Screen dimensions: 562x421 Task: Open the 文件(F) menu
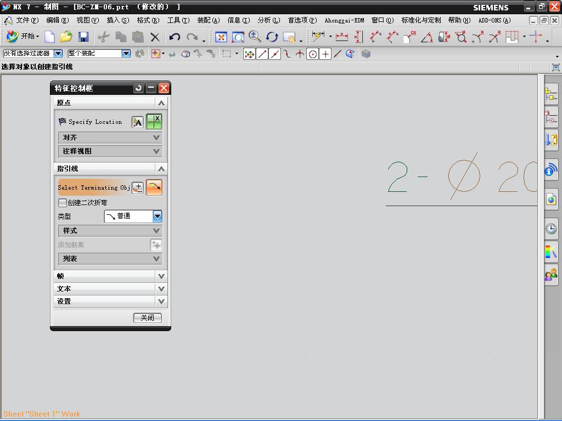[27, 20]
